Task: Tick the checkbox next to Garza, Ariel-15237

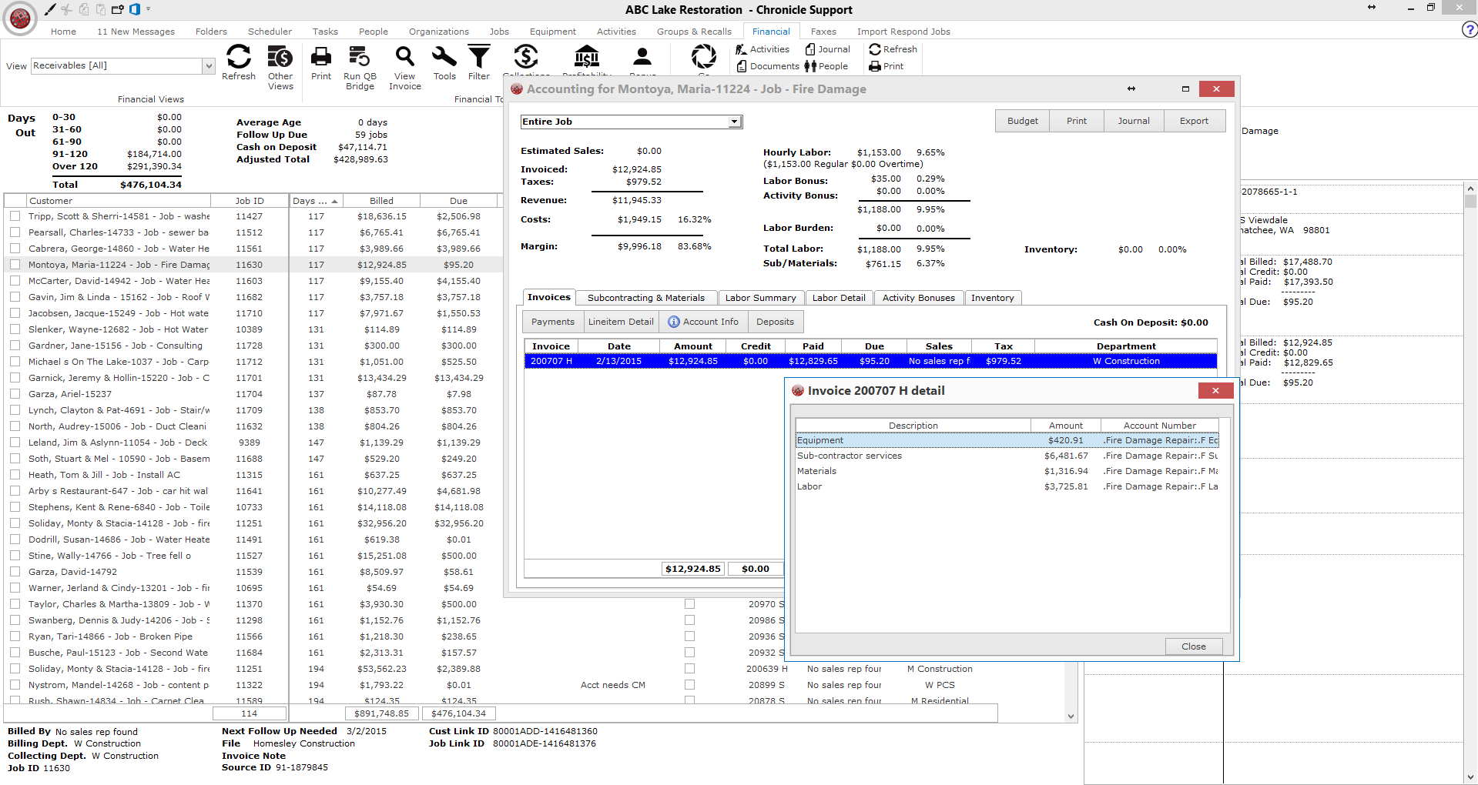Action: [15, 394]
